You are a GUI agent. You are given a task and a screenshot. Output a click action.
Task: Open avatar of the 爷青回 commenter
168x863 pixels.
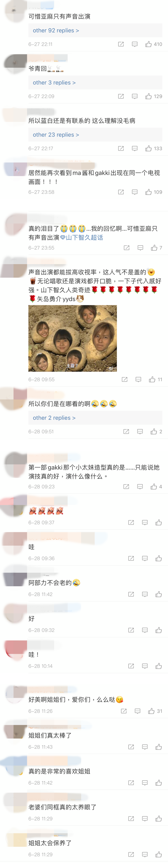click(15, 62)
